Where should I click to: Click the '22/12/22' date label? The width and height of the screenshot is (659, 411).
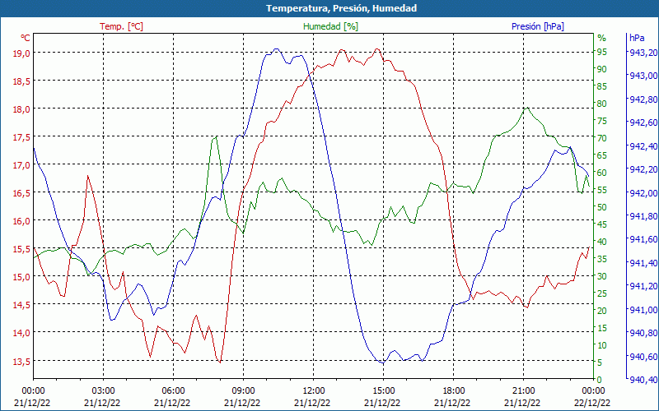click(592, 403)
